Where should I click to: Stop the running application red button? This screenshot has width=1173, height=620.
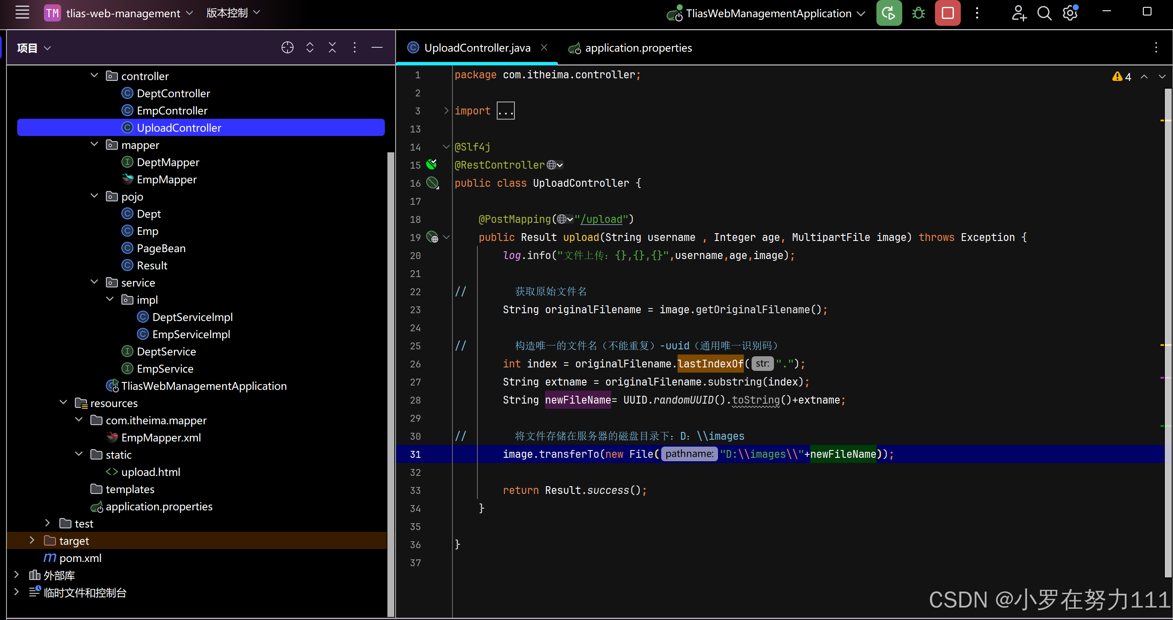[x=947, y=13]
